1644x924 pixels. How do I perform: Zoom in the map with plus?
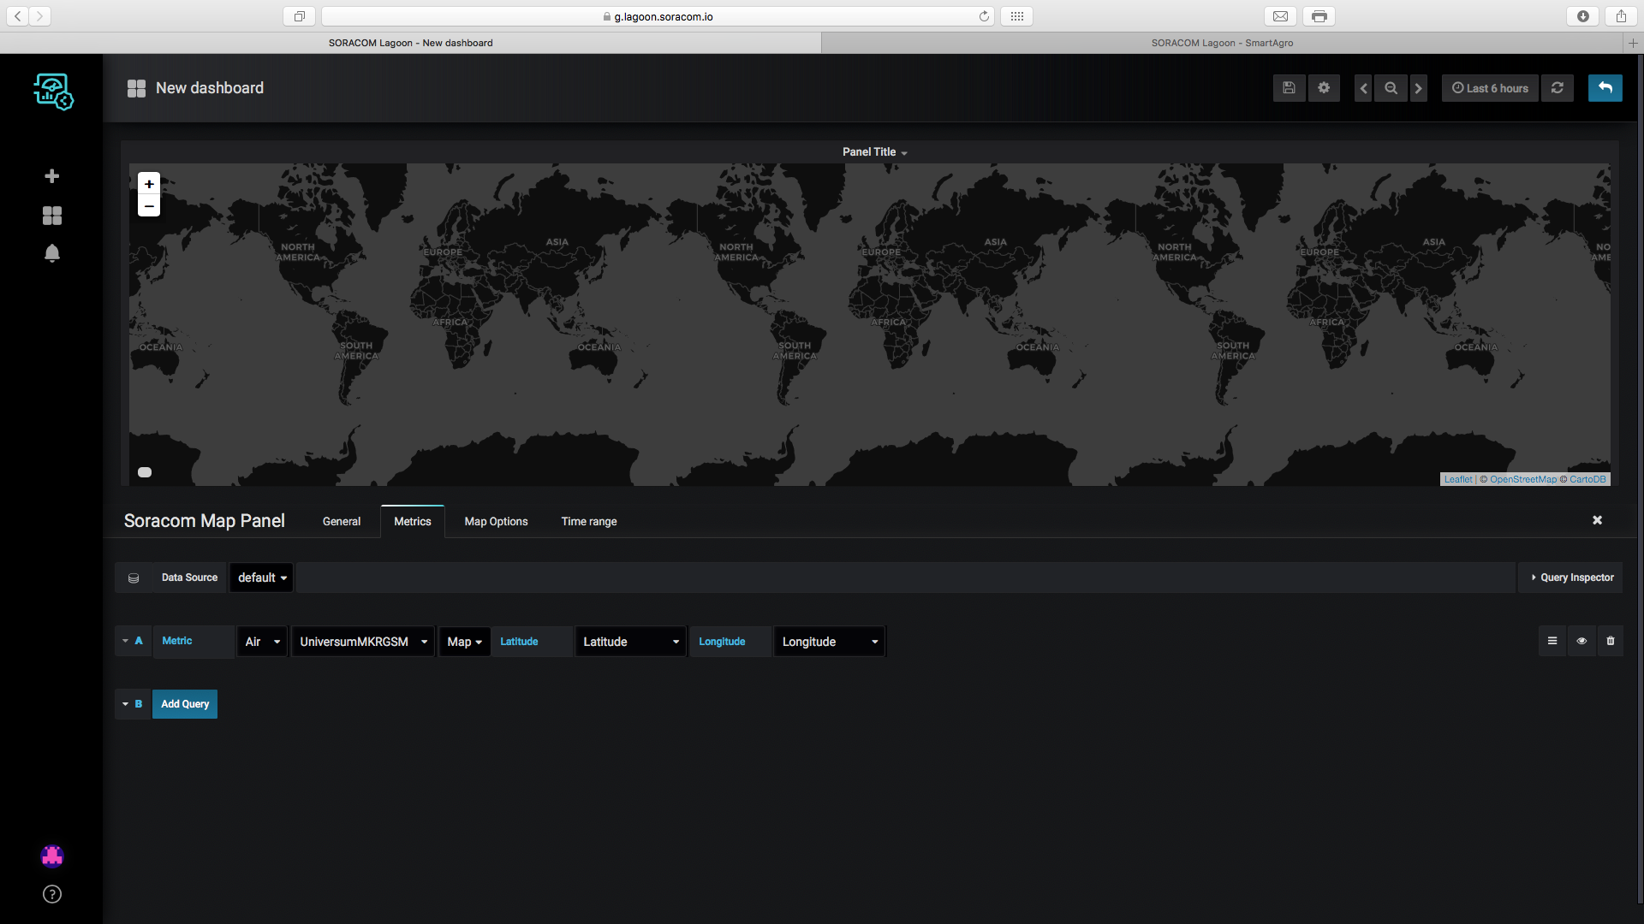[149, 184]
